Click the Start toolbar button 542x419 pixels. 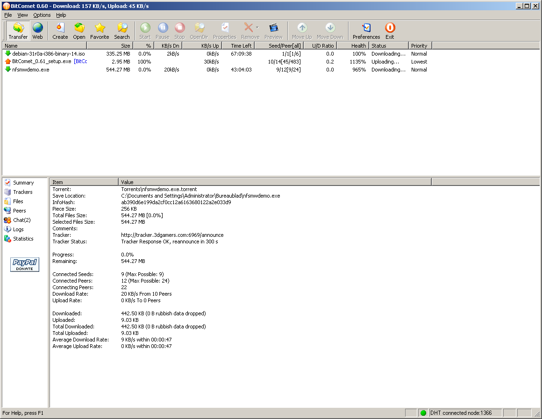click(145, 31)
